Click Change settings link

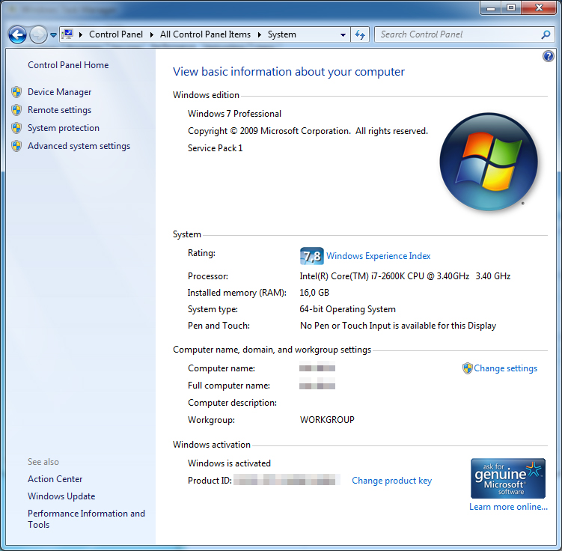click(505, 368)
